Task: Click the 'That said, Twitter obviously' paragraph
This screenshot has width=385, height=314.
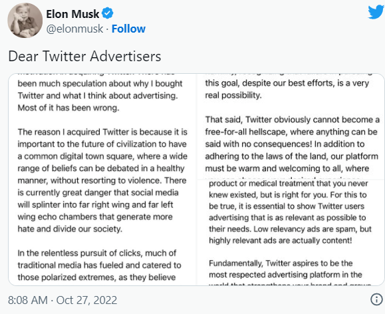Action: (x=292, y=144)
